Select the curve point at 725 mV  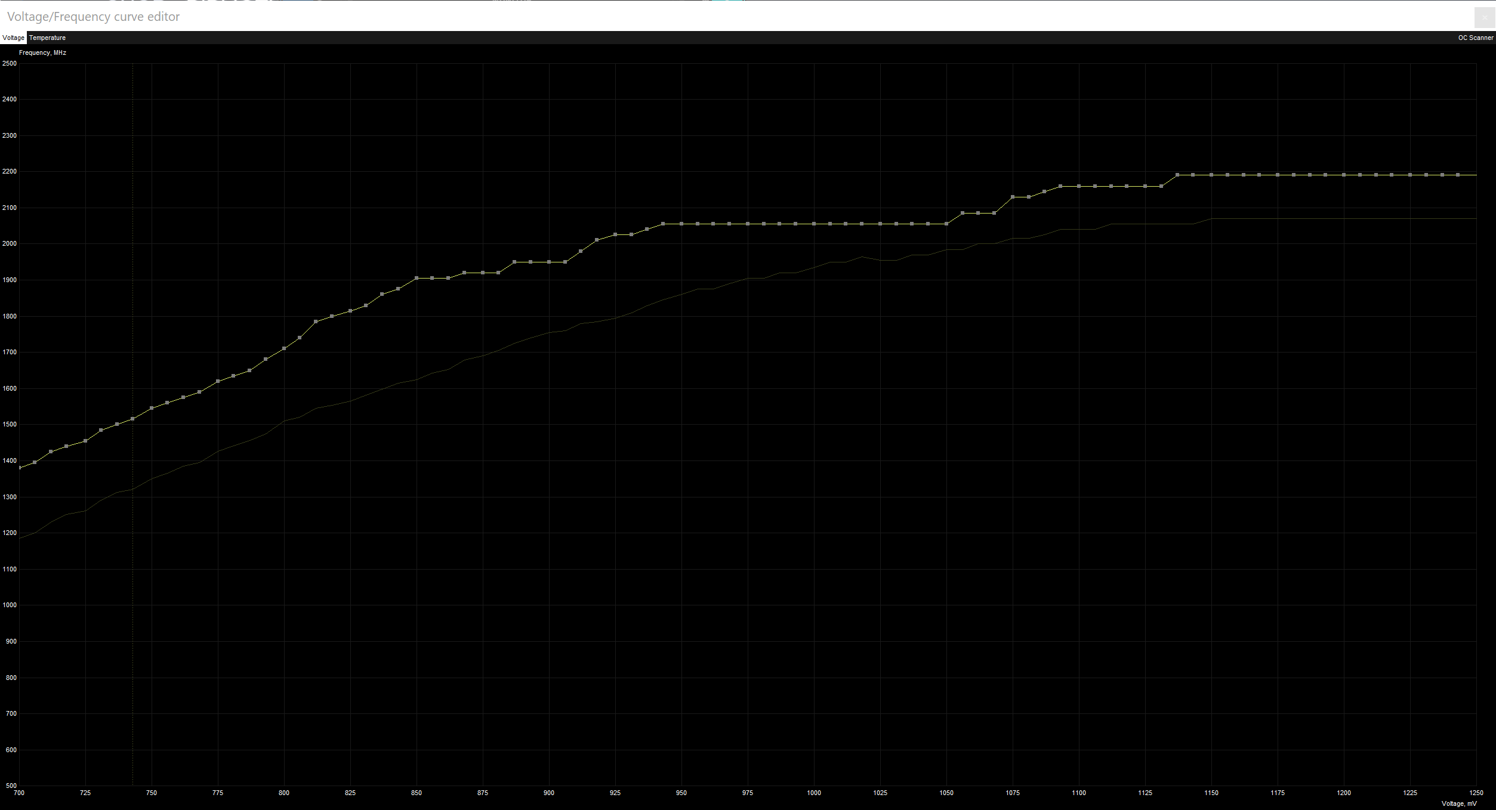[85, 441]
